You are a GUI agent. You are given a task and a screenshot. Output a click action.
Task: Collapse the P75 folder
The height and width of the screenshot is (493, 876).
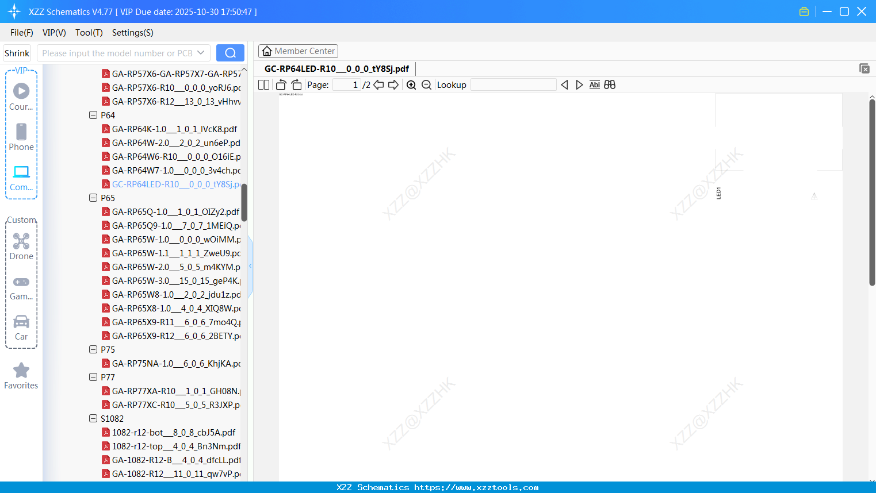[93, 349]
